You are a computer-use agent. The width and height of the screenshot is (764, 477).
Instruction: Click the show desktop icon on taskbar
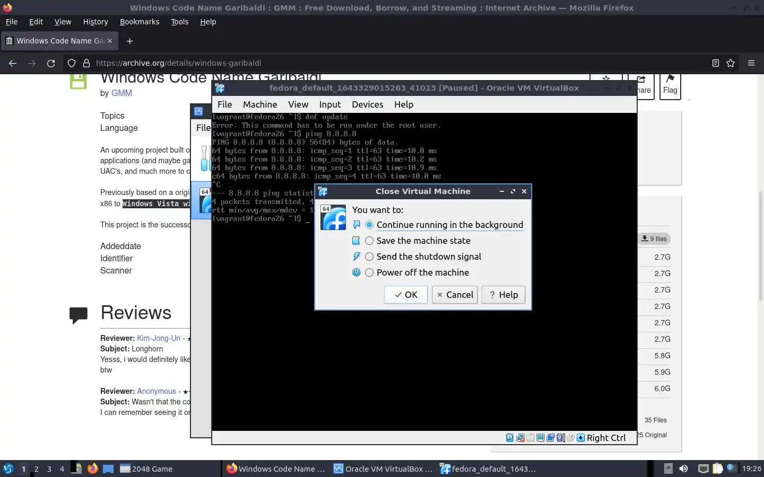(108, 469)
